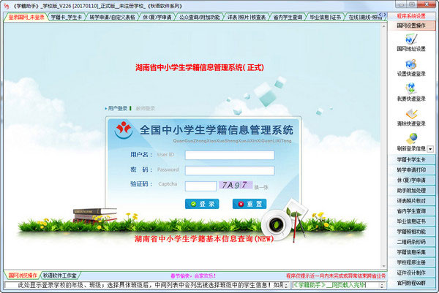Open the 学籍卡学生卡 sidebar section
Screen dimensions: 439x293
pos(411,159)
